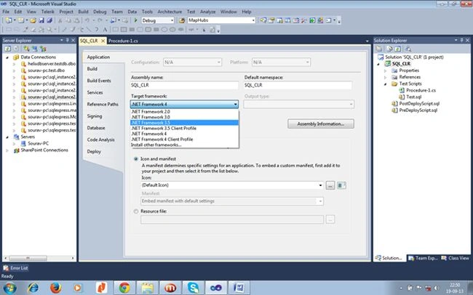Switch to the Procedure-1.cs tab
Image resolution: width=473 pixels, height=295 pixels.
pyautogui.click(x=123, y=41)
